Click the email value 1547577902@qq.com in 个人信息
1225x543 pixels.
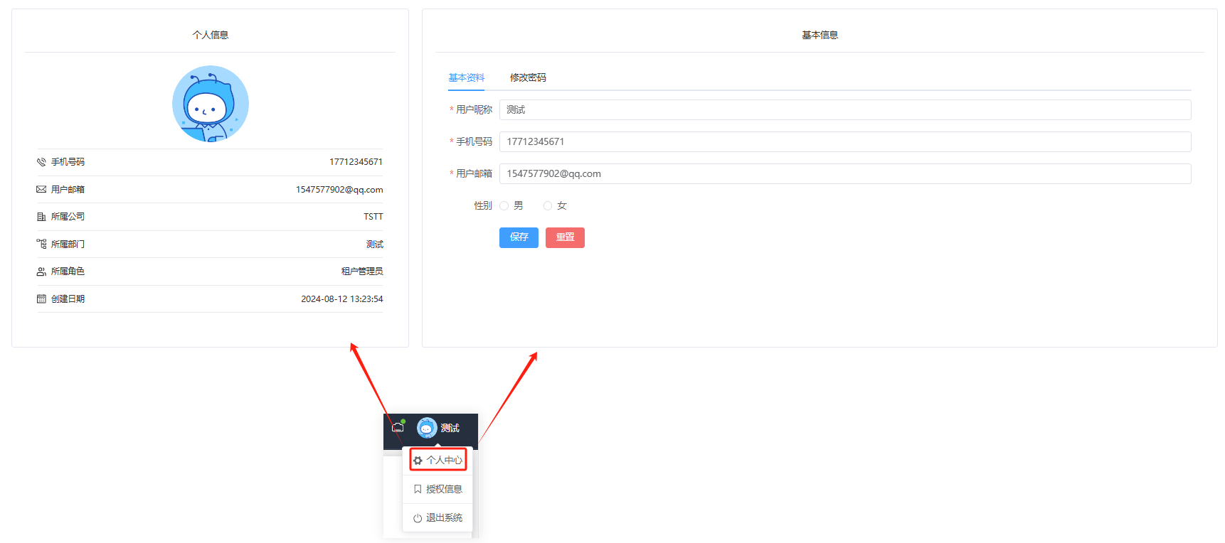click(339, 190)
